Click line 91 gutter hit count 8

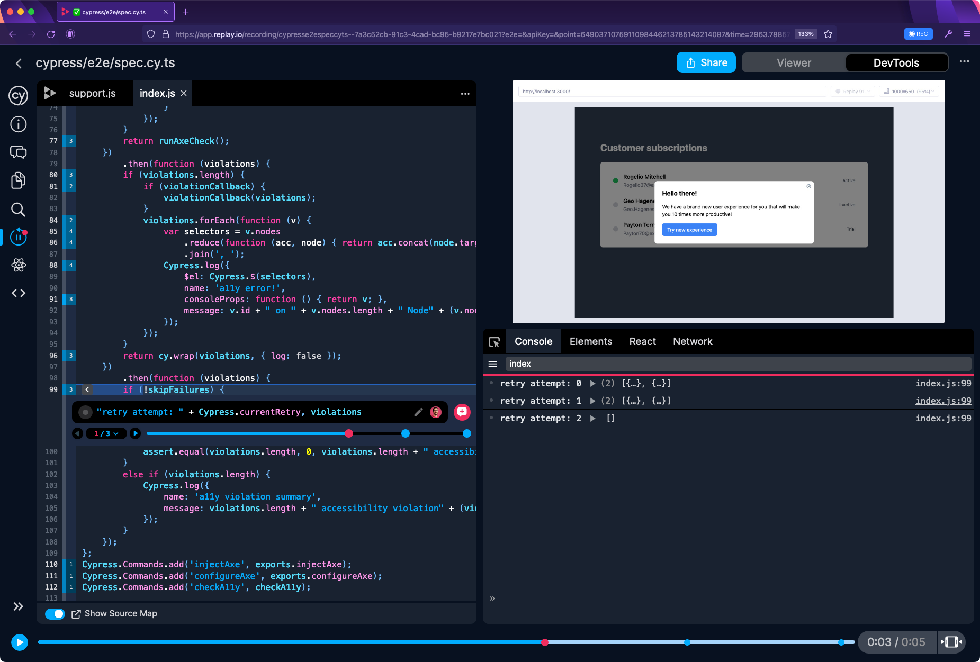point(71,299)
